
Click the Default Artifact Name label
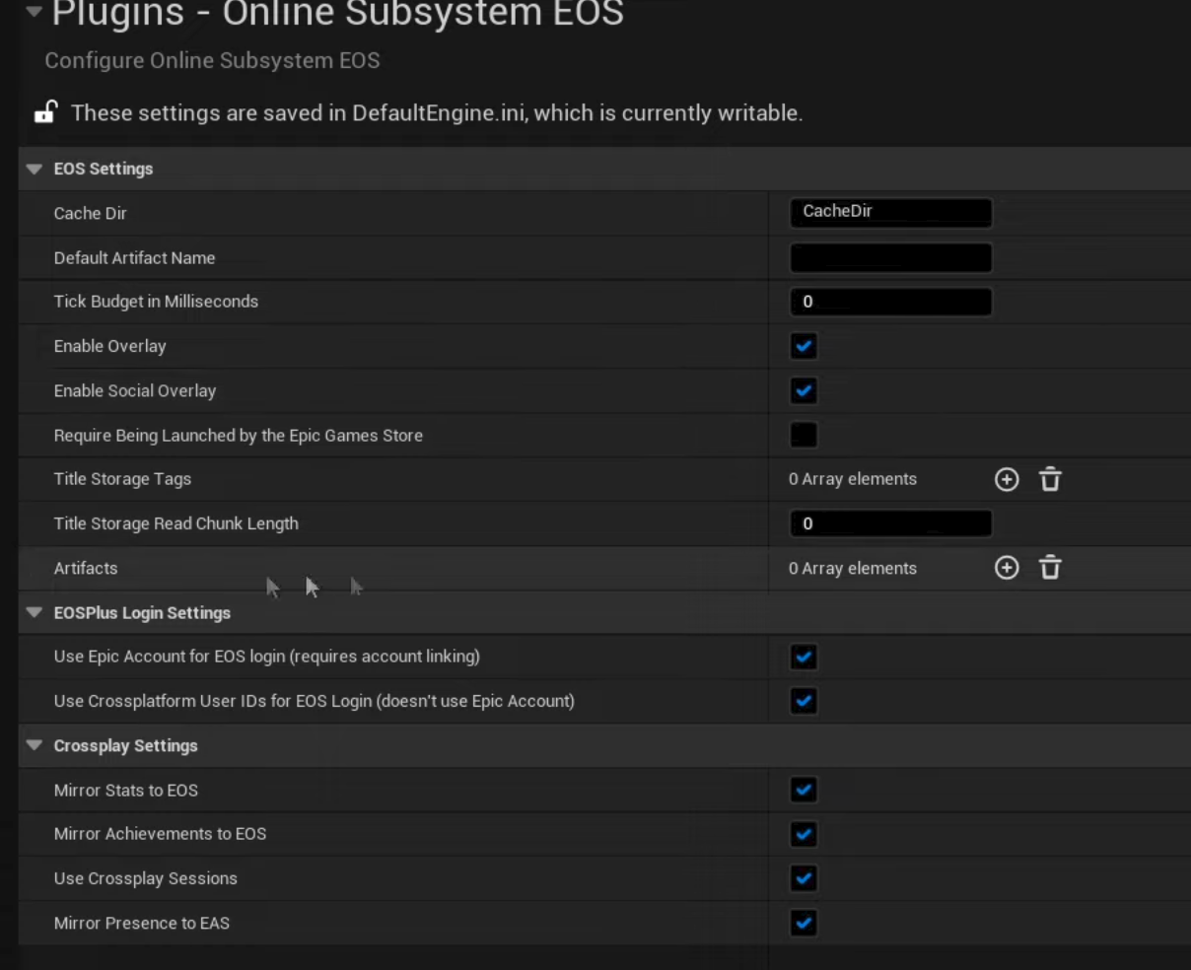pos(134,257)
